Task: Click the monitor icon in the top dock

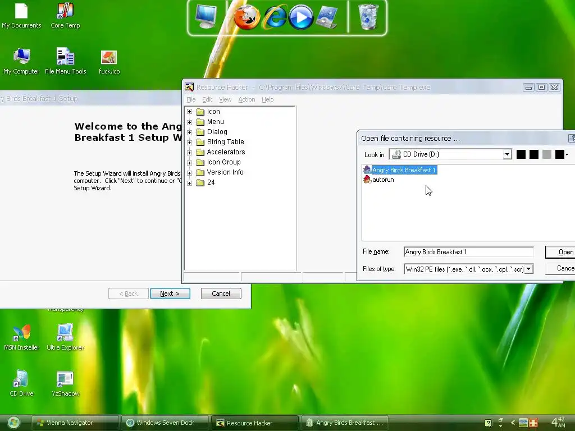Action: [x=206, y=16]
